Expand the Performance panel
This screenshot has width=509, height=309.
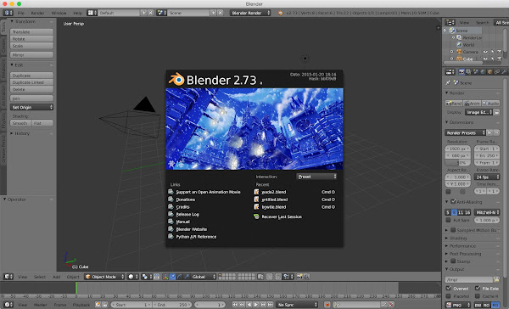(x=462, y=246)
